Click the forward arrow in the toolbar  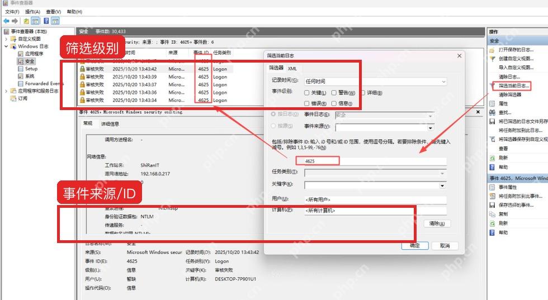click(x=15, y=21)
